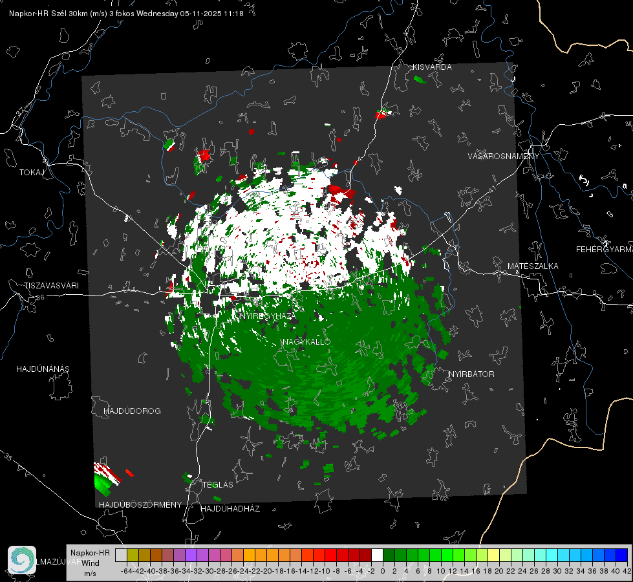Click the NYÍREGYHÁZA city label

point(268,316)
